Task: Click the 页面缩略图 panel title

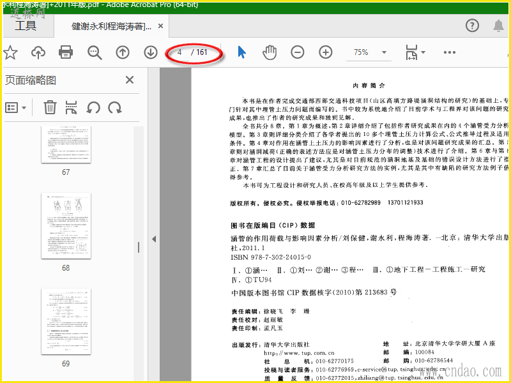Action: tap(31, 80)
